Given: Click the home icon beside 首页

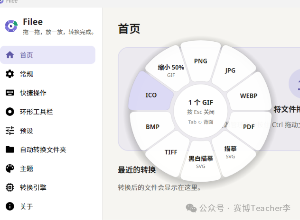Looking at the screenshot, I should click(10, 55).
